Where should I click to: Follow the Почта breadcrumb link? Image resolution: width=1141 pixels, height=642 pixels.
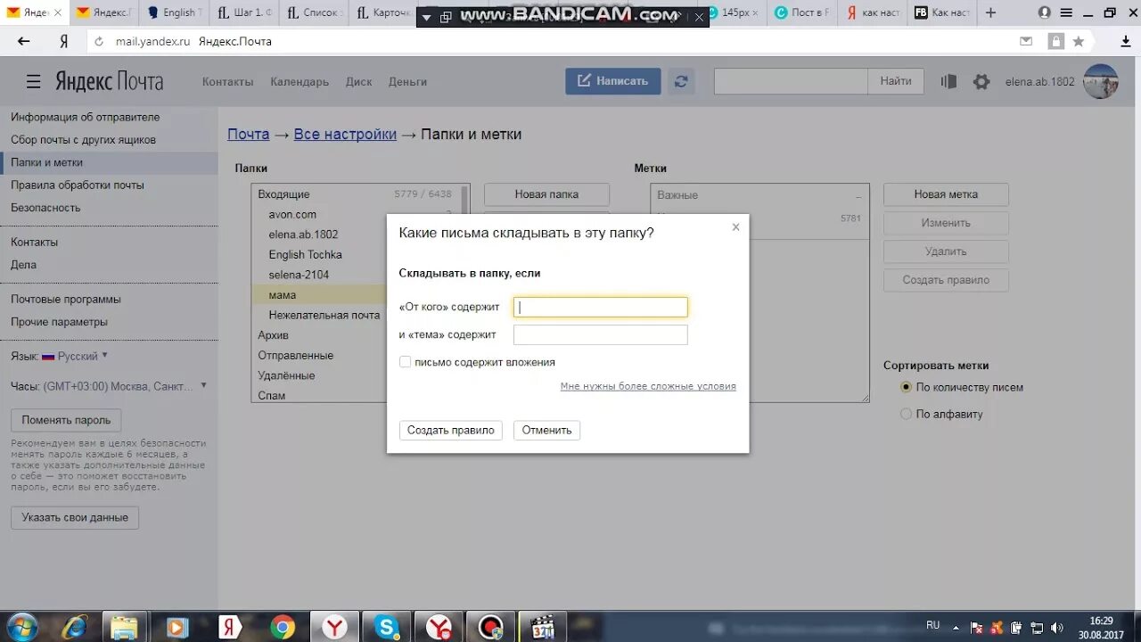pyautogui.click(x=248, y=134)
